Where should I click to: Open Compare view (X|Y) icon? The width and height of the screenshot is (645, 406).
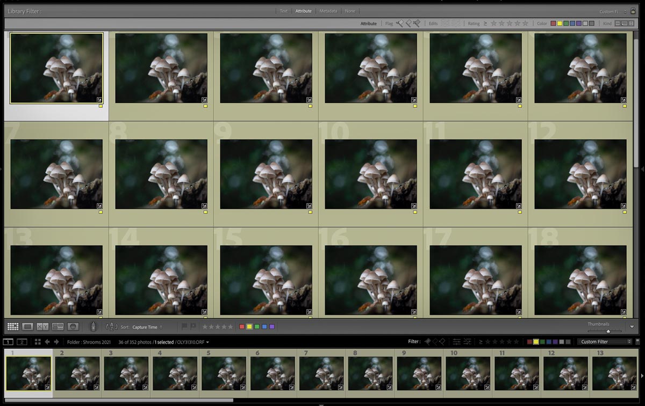click(43, 327)
